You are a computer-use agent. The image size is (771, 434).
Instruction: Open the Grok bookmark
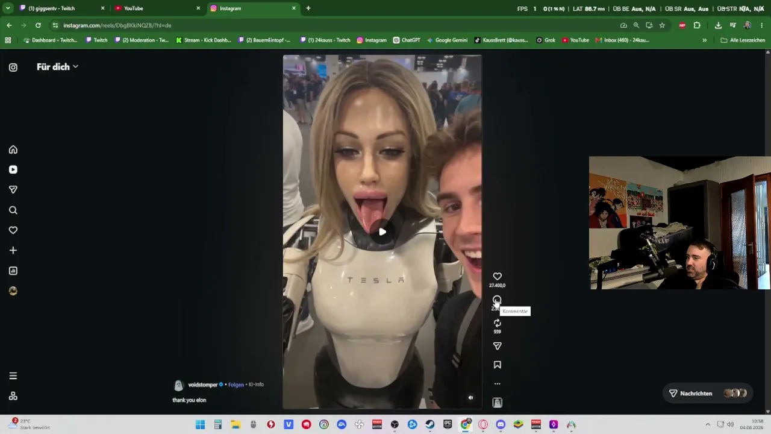[x=546, y=40]
